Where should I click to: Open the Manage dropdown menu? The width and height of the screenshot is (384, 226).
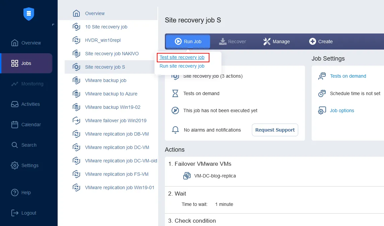(x=276, y=42)
